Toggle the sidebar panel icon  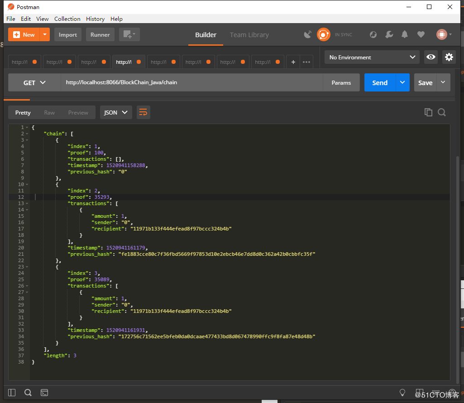tap(12, 393)
